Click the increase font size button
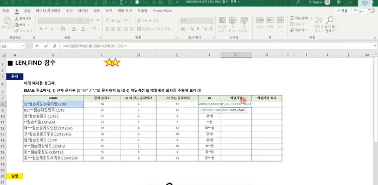The height and width of the screenshot is (185, 378). [x=92, y=21]
